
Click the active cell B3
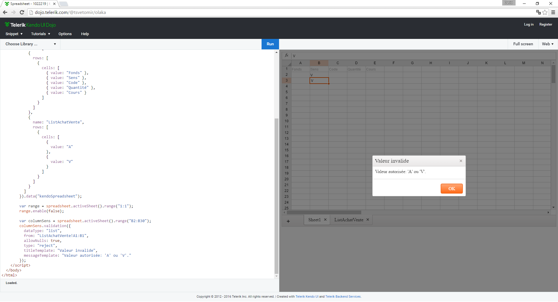[319, 80]
